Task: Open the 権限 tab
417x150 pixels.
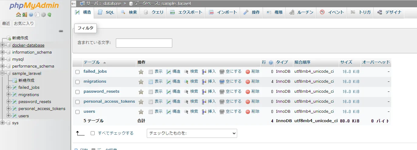Action: tap(274, 12)
